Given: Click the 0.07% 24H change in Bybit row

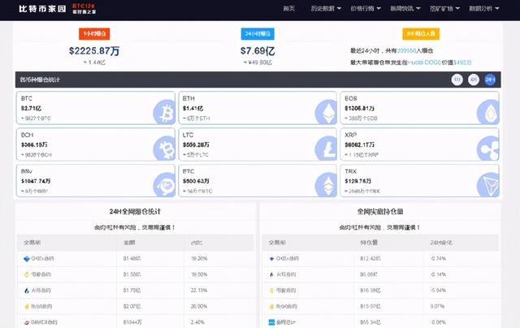Looking at the screenshot, I should point(437,306).
